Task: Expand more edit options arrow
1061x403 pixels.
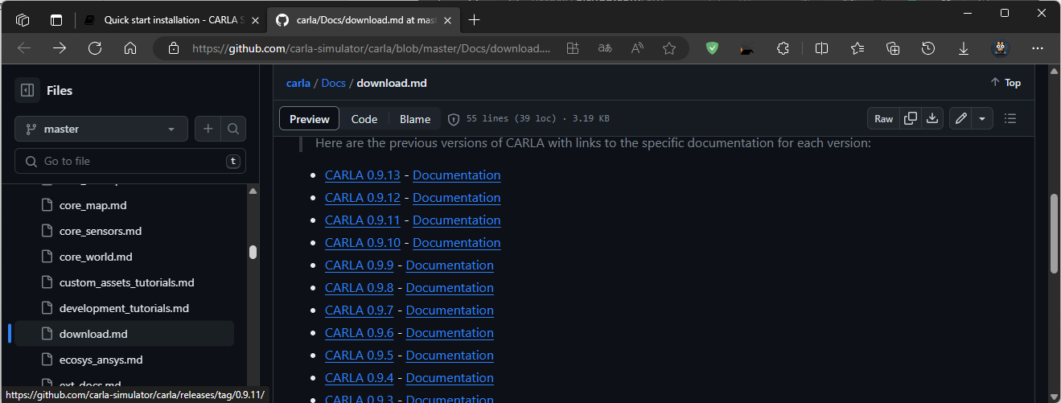Action: (982, 119)
